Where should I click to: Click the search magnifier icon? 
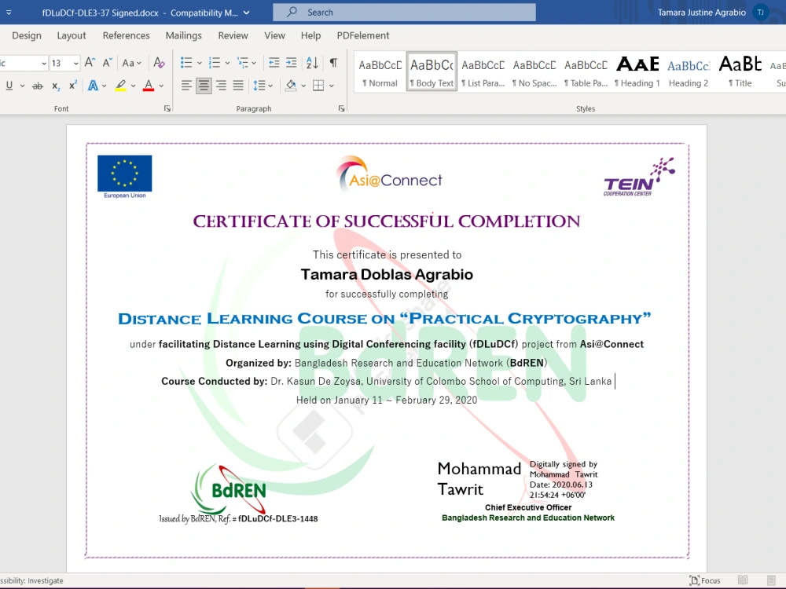[292, 12]
